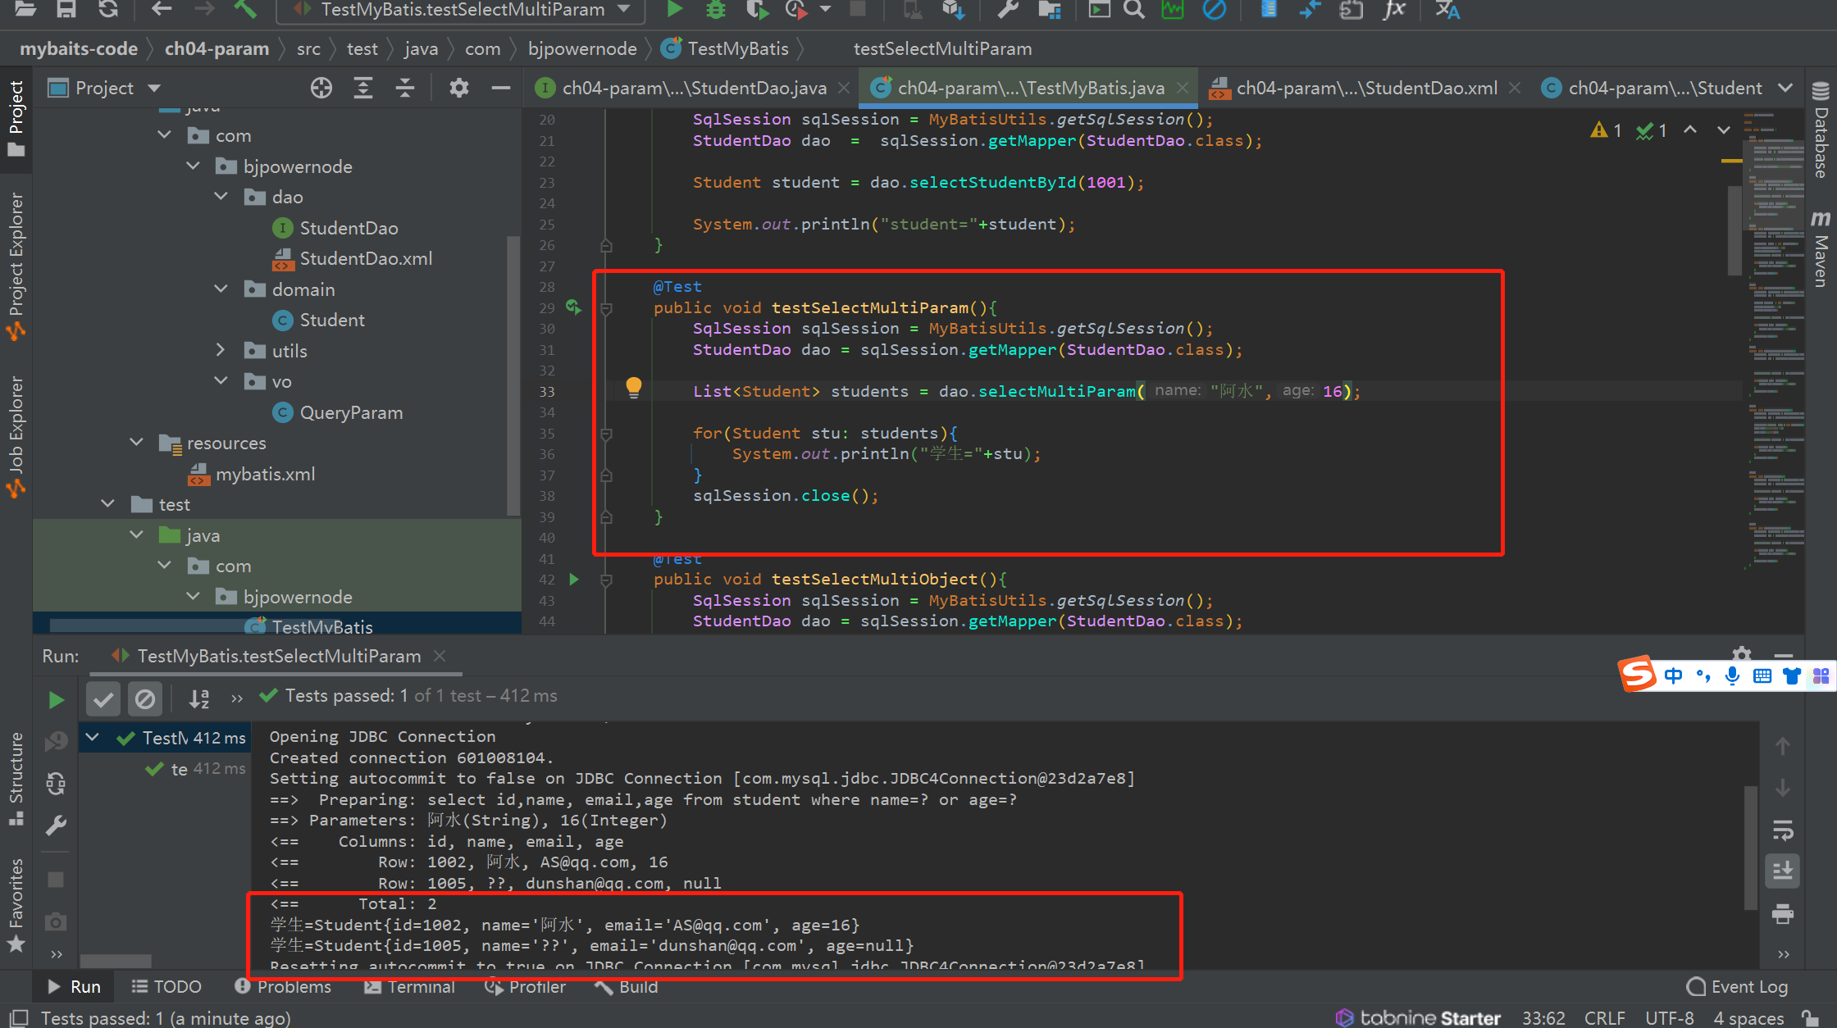This screenshot has height=1028, width=1837.
Task: Switch to StudentDao.xml editor tab
Action: (1365, 88)
